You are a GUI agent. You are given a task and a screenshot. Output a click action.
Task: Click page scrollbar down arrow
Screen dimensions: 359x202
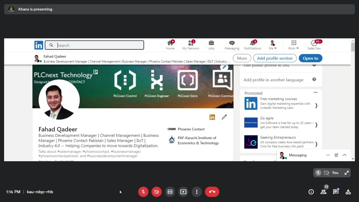[x=353, y=159]
